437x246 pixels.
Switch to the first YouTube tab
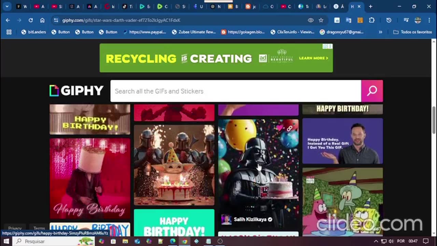click(x=40, y=6)
